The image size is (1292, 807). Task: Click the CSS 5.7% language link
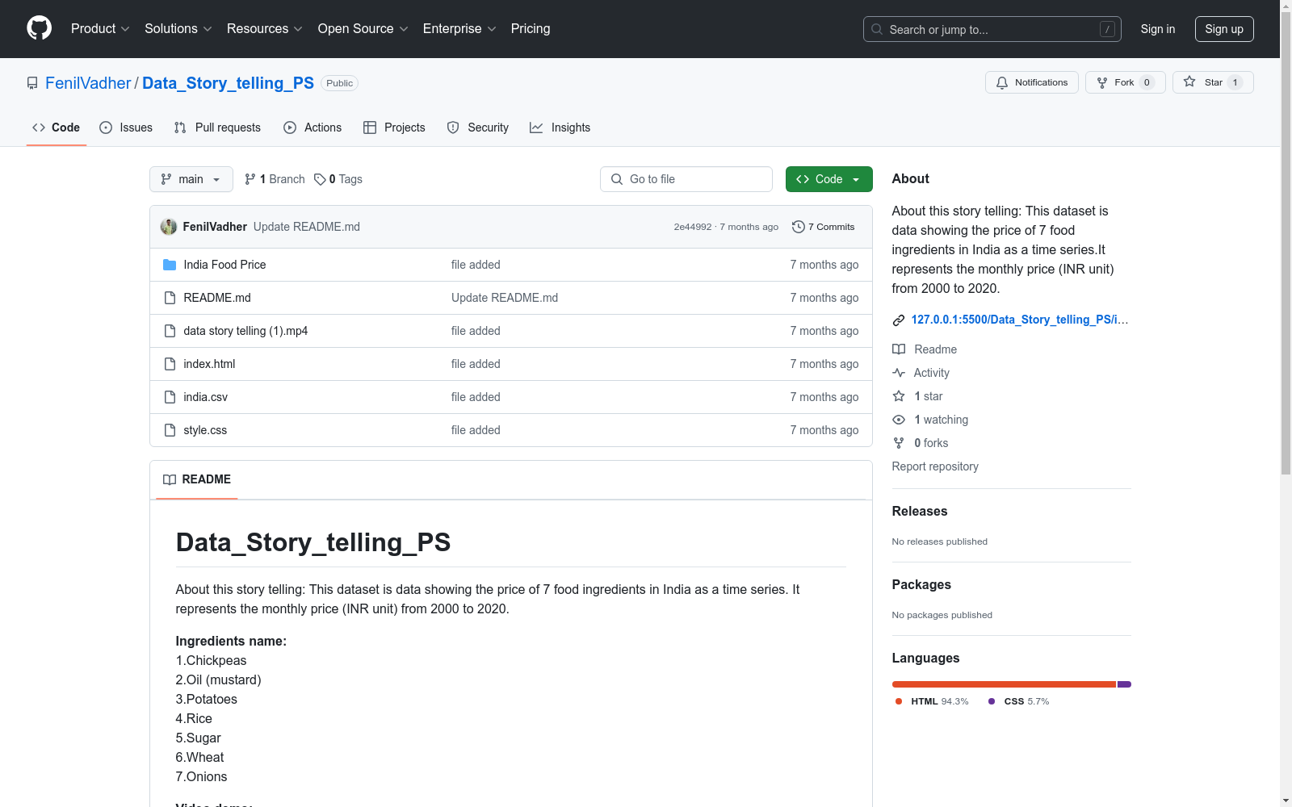pos(1019,701)
